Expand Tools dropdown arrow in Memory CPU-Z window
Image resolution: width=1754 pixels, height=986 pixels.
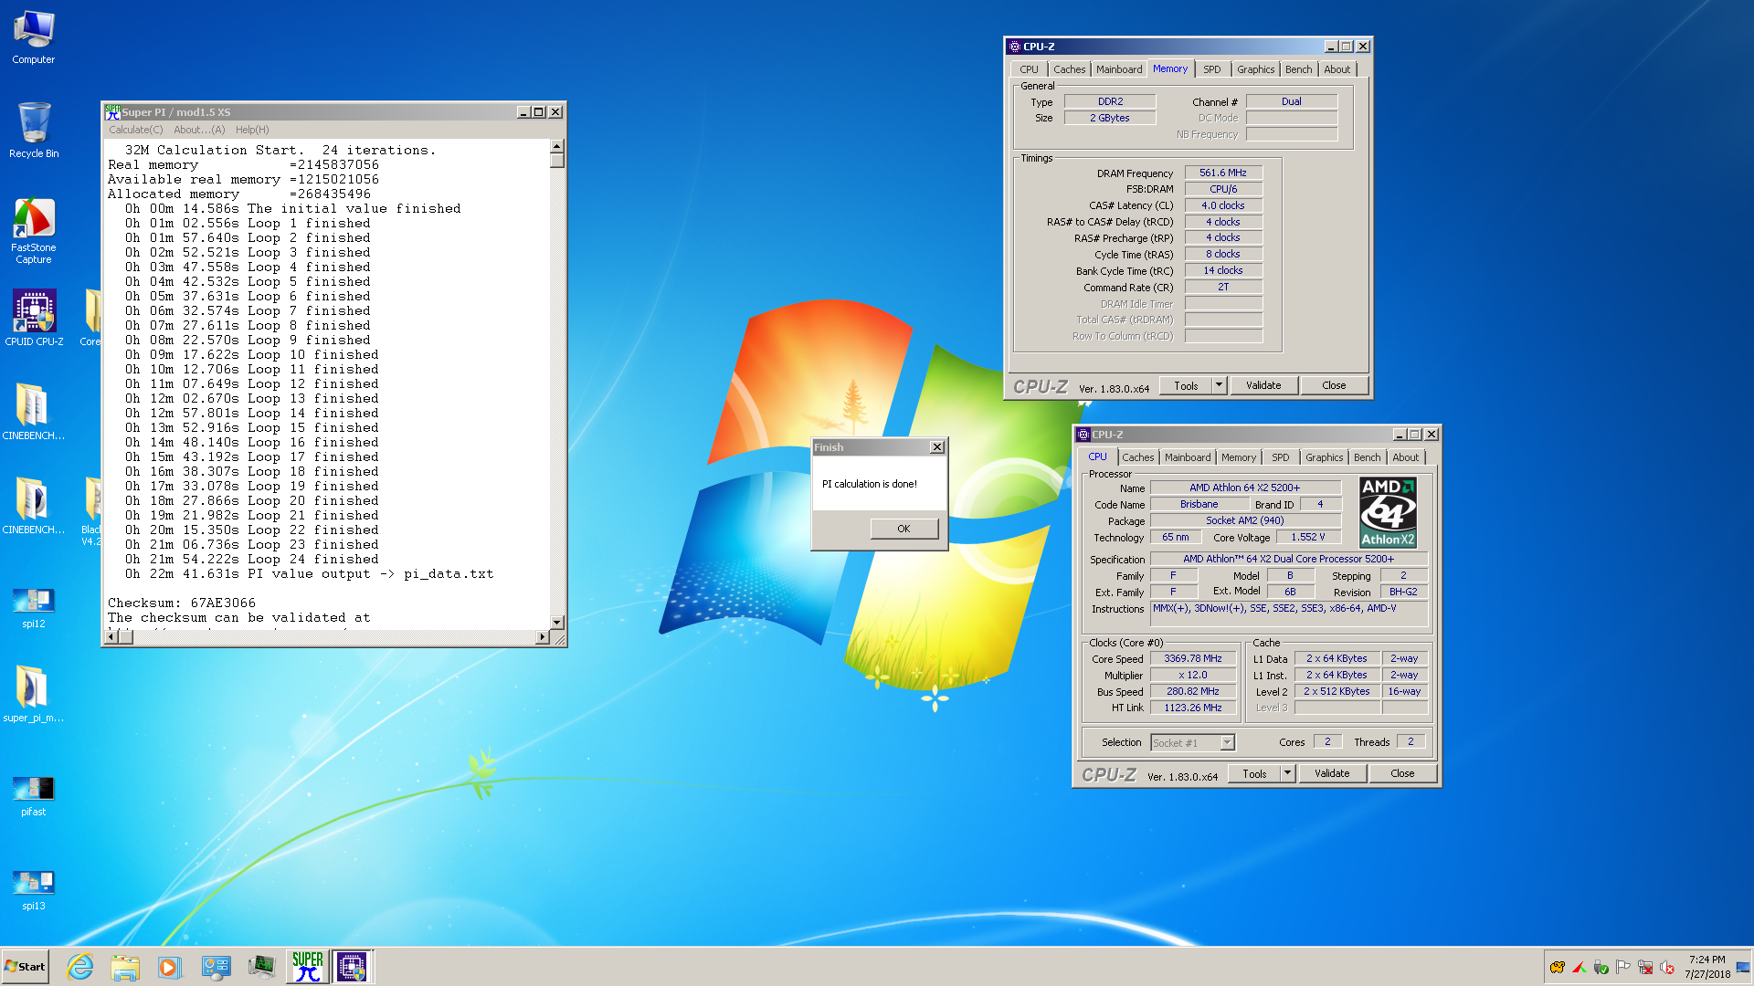(x=1219, y=385)
